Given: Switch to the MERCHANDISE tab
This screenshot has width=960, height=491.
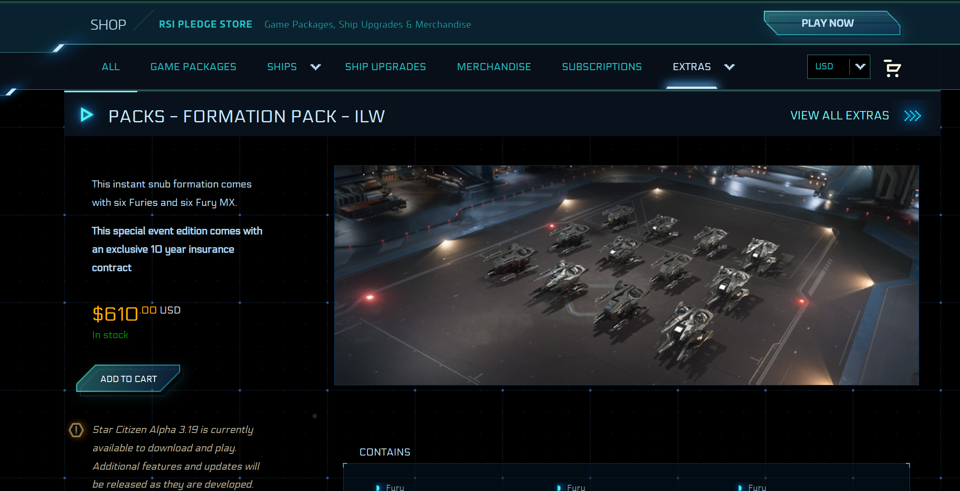Looking at the screenshot, I should click(x=494, y=67).
